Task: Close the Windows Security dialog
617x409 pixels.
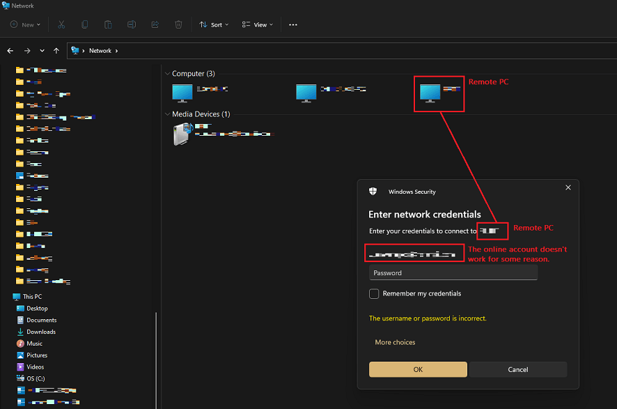Action: tap(568, 187)
